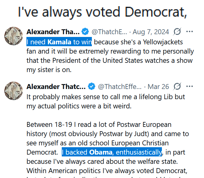The image size is (204, 178).
Task: Open more options on Mar 26 tweet
Action: [x=190, y=86]
